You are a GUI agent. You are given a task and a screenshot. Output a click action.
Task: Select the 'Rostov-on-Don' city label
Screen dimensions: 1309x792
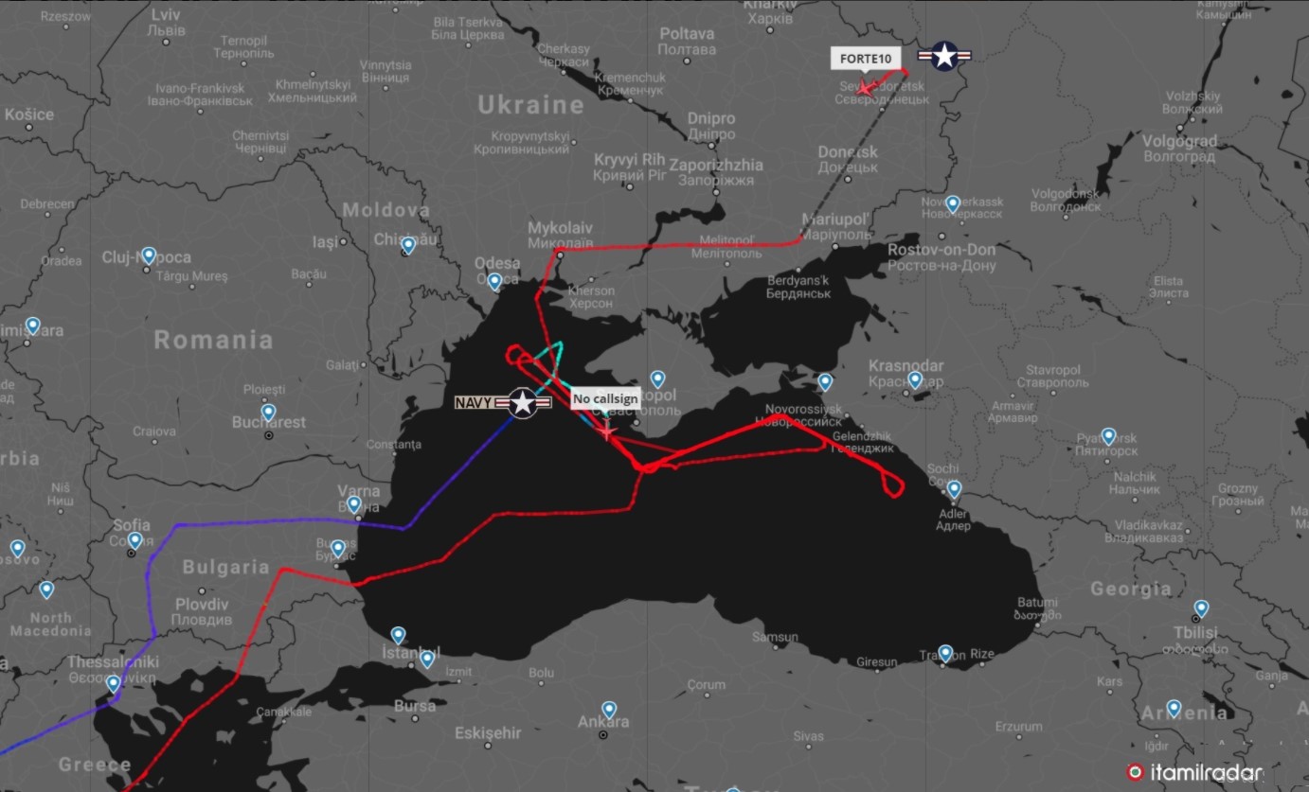(x=941, y=250)
